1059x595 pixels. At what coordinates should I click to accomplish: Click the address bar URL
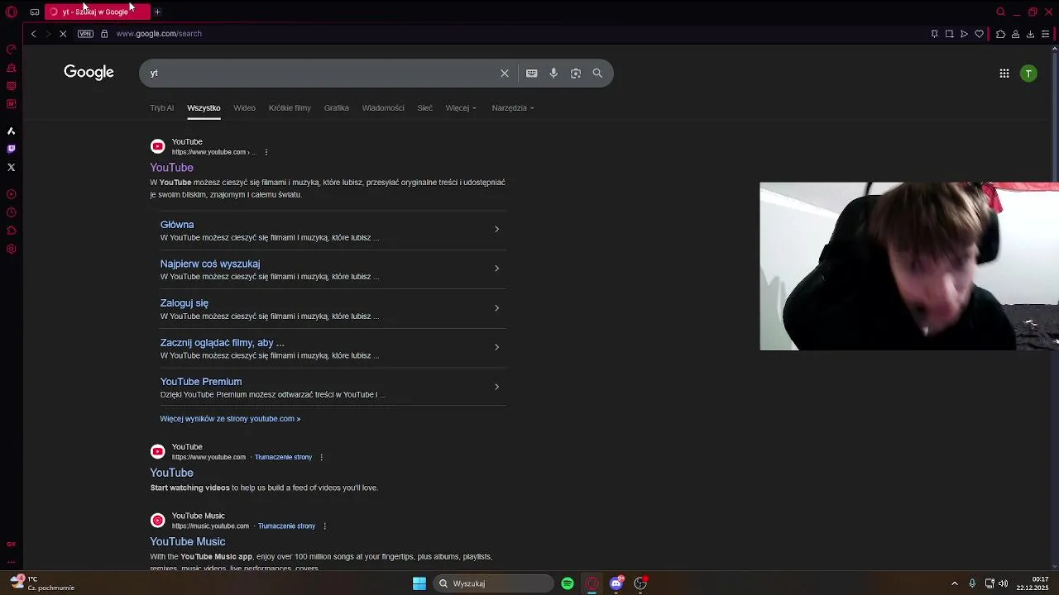pyautogui.click(x=159, y=34)
